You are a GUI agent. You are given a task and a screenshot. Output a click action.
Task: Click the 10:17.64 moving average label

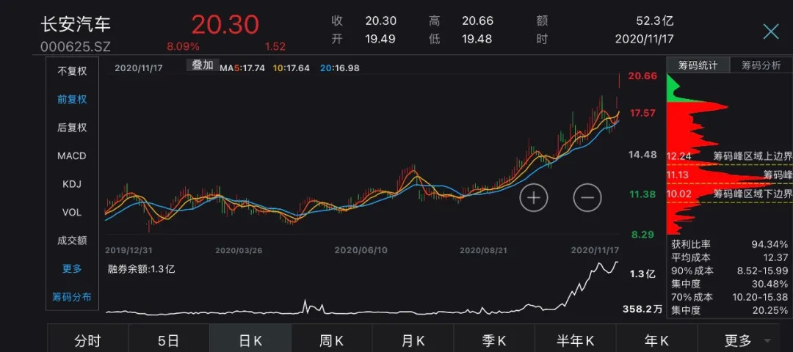pos(292,67)
